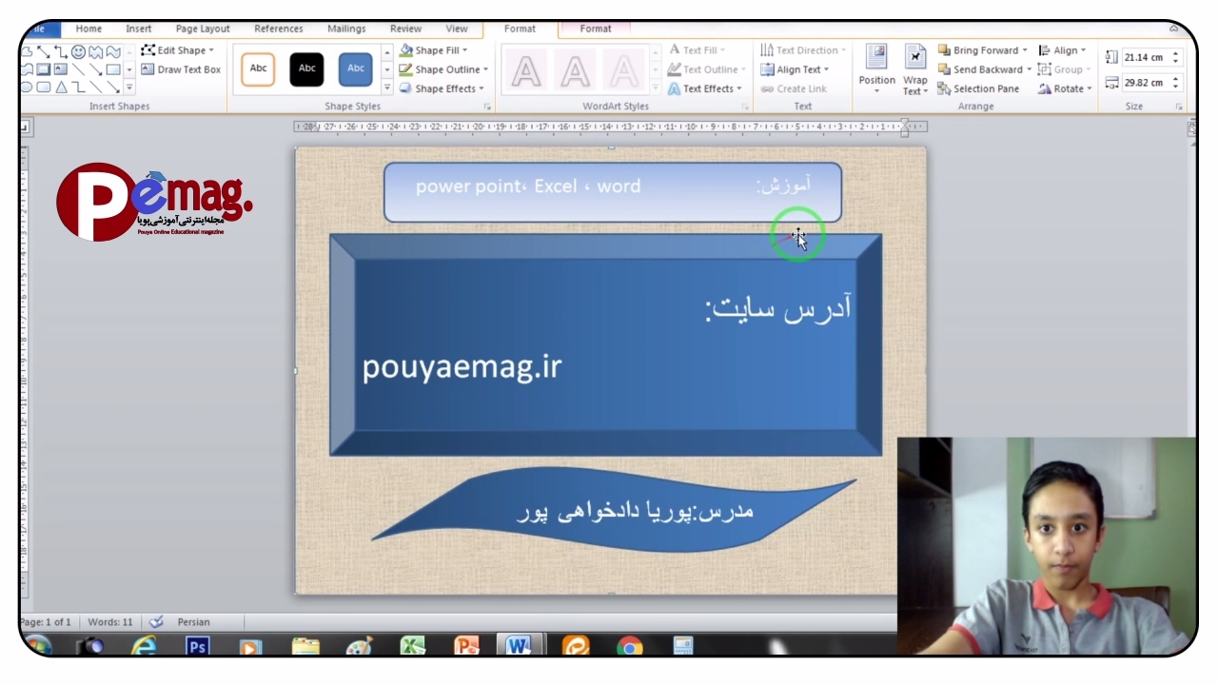Open the Text Effects dropdown
This screenshot has width=1218, height=685.
pos(705,88)
